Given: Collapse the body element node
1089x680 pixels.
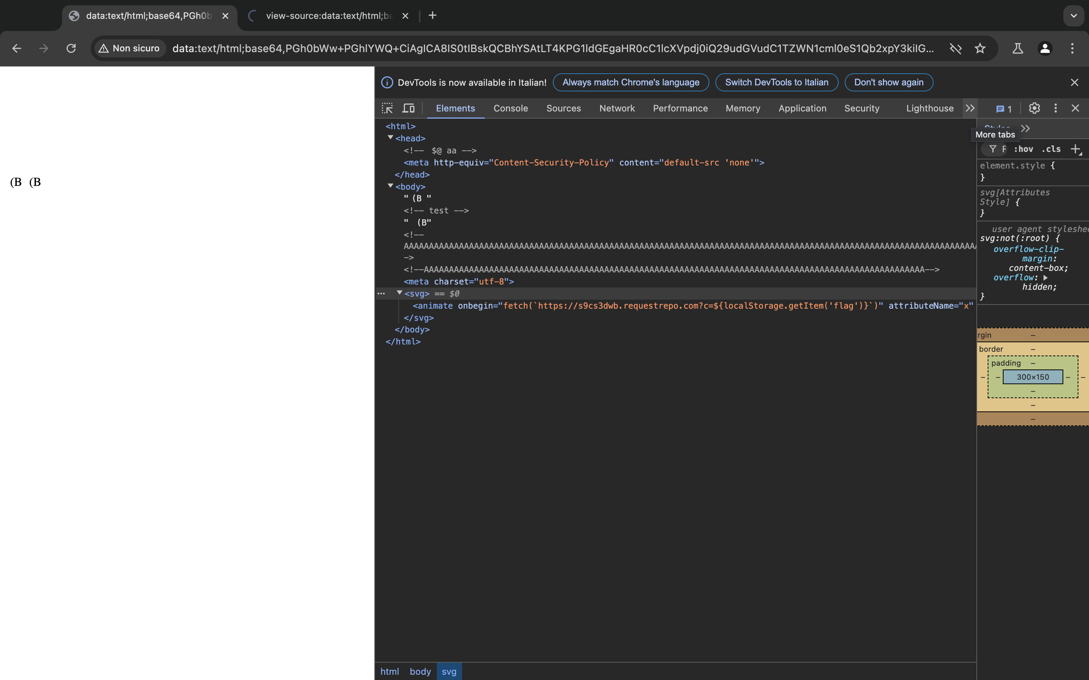Looking at the screenshot, I should point(391,186).
